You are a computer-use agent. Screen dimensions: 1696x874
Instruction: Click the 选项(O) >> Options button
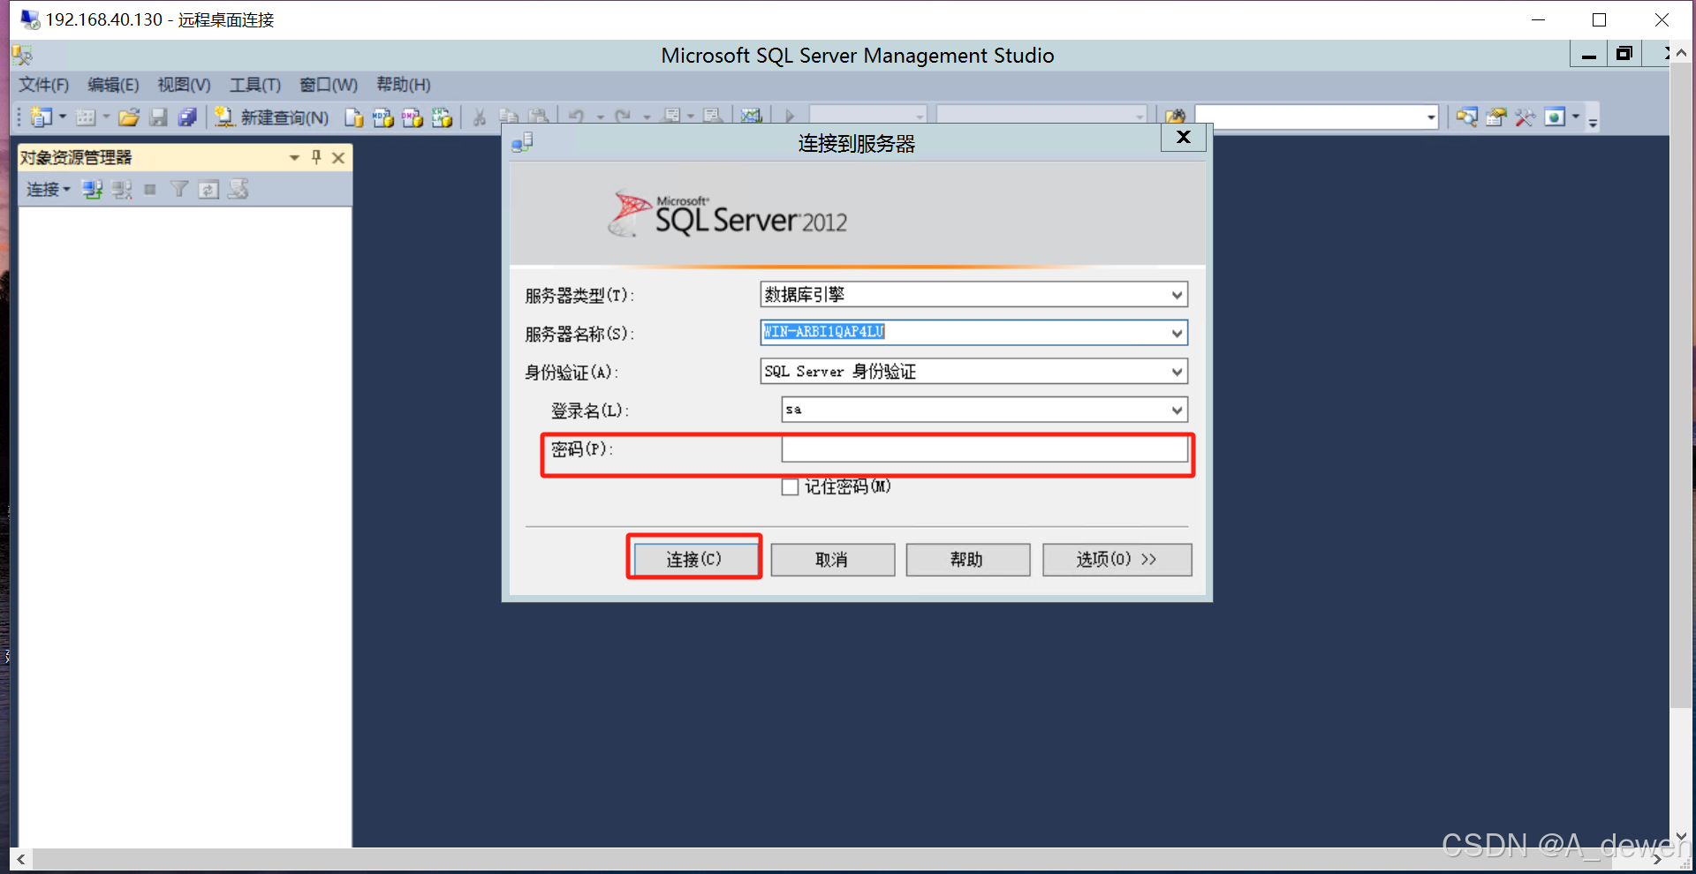coord(1117,560)
